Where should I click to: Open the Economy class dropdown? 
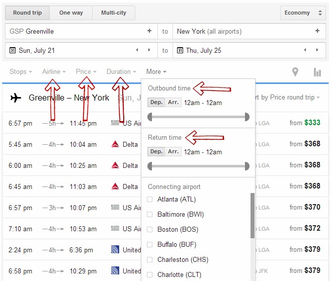(302, 13)
